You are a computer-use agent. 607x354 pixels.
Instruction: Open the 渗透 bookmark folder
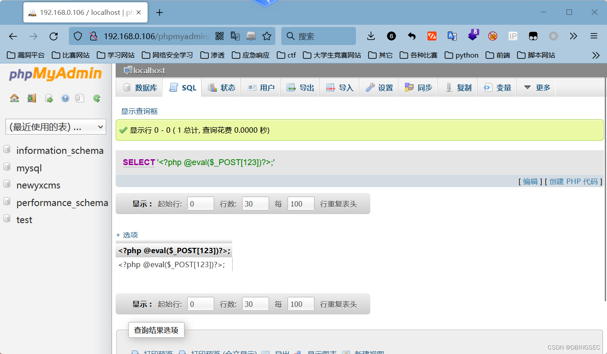[x=212, y=55]
